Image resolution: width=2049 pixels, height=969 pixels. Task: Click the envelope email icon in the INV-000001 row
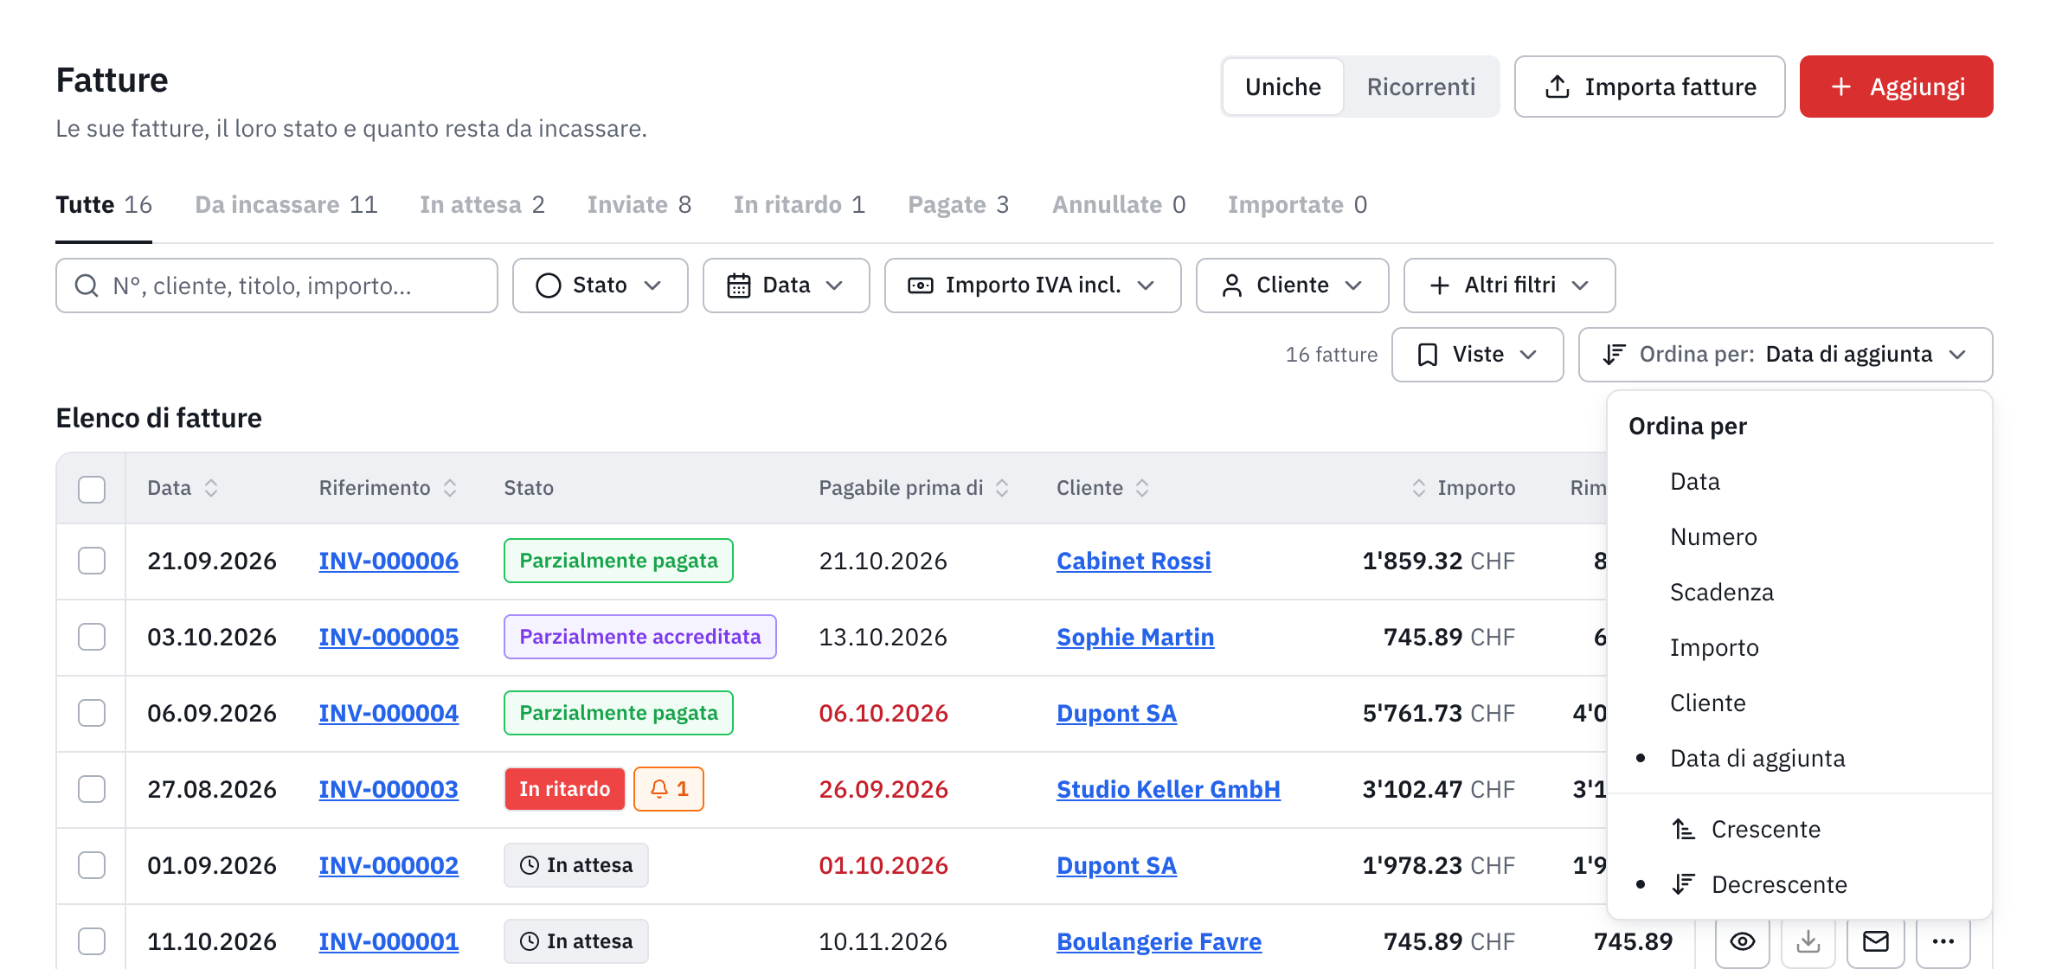(x=1875, y=941)
